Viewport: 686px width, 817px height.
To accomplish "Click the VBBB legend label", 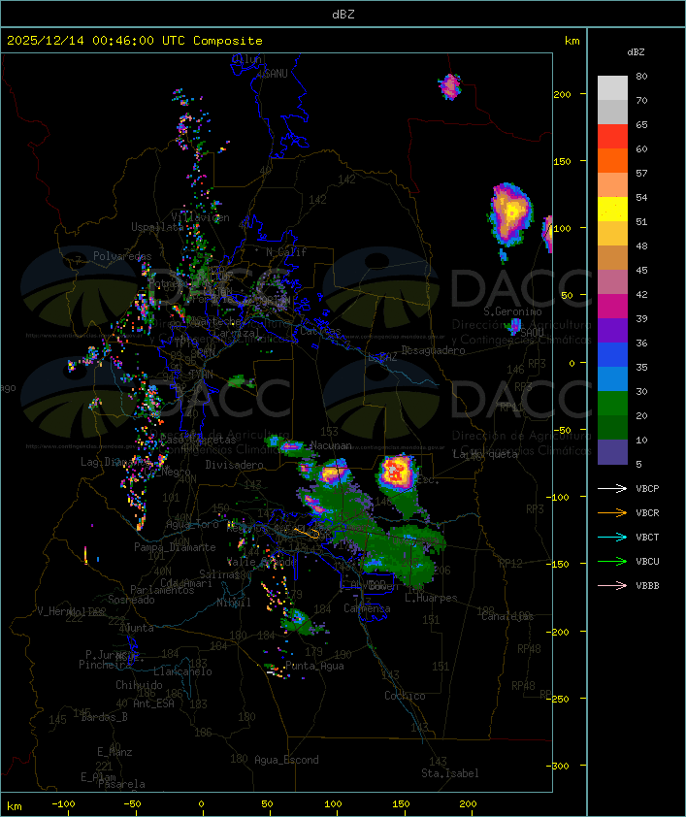I will pos(647,586).
